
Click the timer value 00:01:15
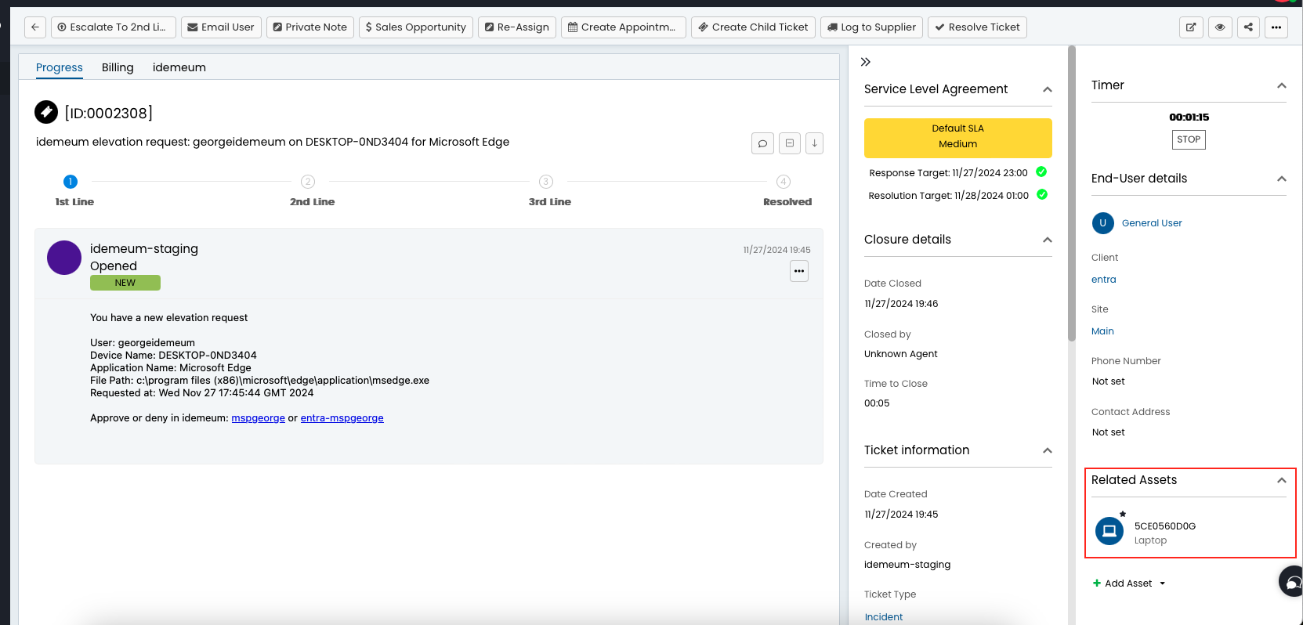point(1189,117)
